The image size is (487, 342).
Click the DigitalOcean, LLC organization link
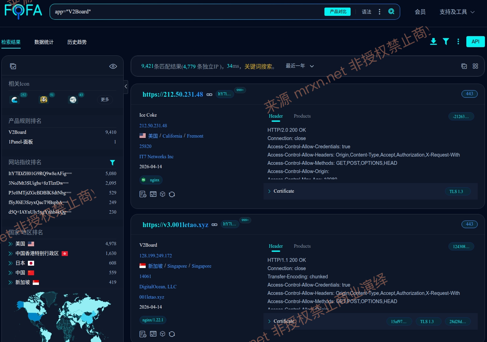pos(158,287)
